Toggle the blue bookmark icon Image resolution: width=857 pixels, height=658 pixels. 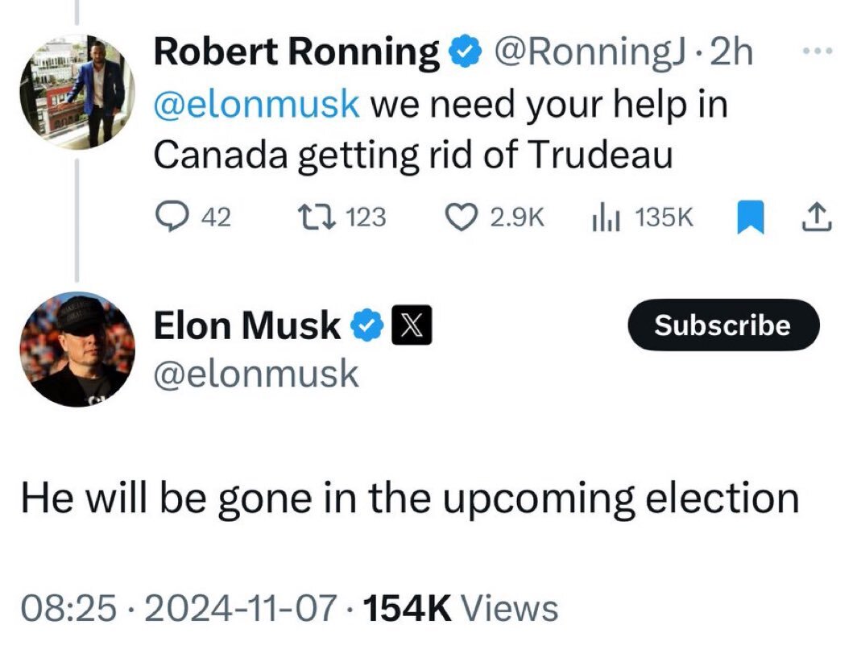pyautogui.click(x=750, y=217)
